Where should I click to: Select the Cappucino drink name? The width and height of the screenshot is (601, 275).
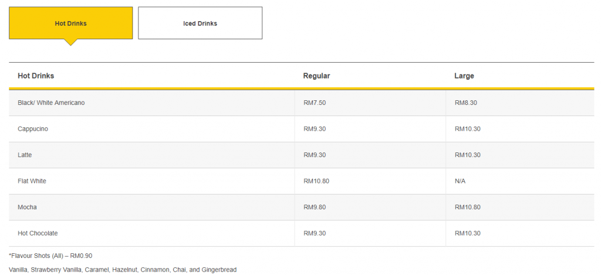tap(33, 129)
